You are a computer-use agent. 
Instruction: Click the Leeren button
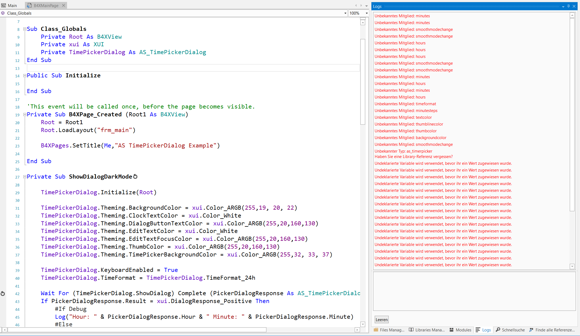[381, 319]
